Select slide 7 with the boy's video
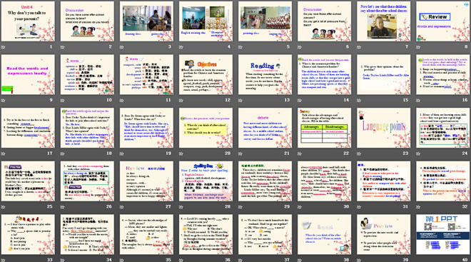 [x=384, y=21]
